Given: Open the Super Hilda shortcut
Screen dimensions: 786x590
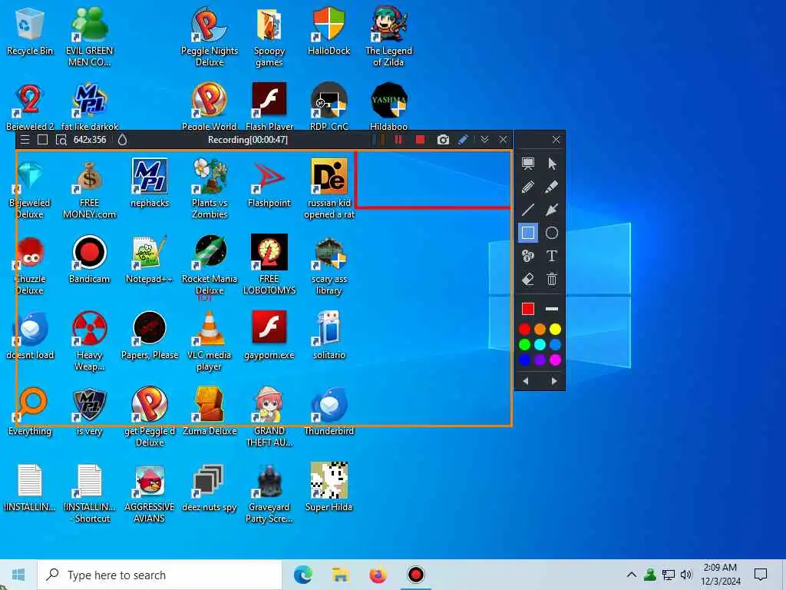Looking at the screenshot, I should tap(329, 487).
